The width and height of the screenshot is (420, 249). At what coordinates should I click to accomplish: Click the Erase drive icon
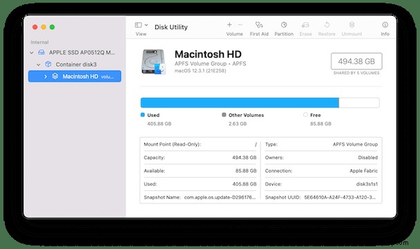pos(305,25)
